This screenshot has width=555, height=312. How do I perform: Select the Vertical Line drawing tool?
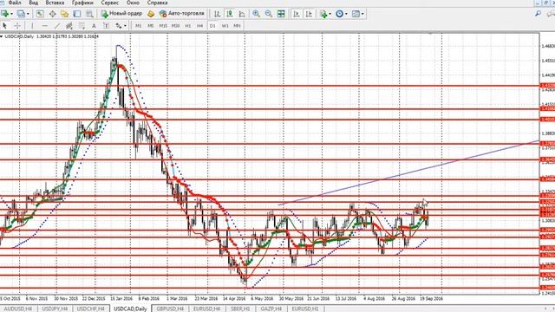(32, 25)
